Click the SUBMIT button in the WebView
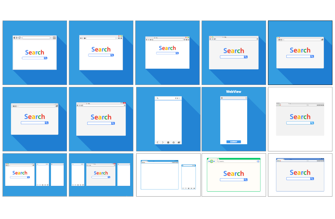 (x=234, y=142)
